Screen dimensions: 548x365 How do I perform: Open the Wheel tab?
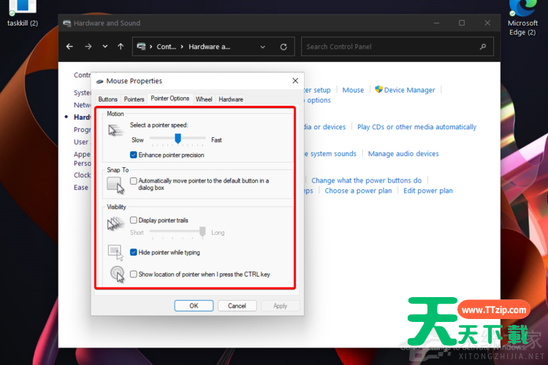pos(204,99)
